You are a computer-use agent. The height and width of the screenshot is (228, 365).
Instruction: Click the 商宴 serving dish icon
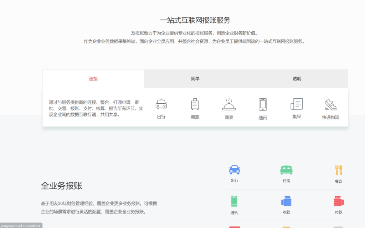click(x=229, y=104)
